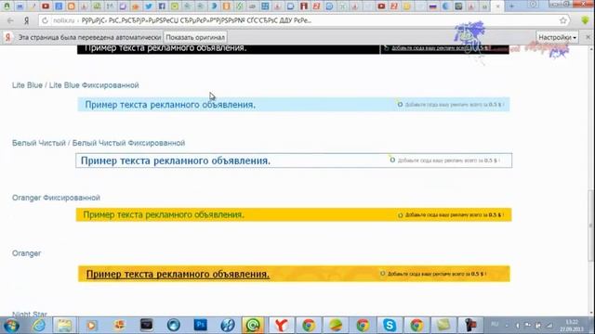Bookmark the page with the star icon
The height and width of the screenshot is (334, 595).
pyautogui.click(x=563, y=20)
